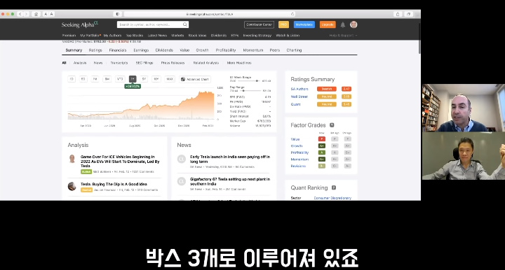Select the YTD chart range
This screenshot has height=270, width=505.
120,79
